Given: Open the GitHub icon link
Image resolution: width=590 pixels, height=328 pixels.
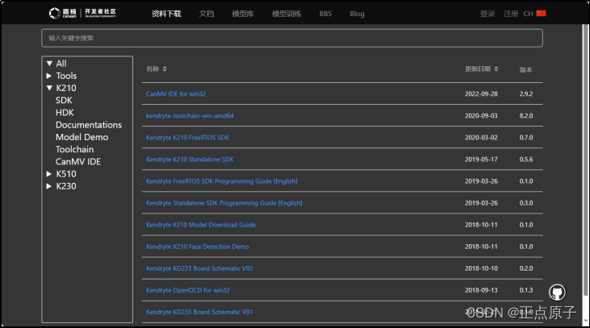Looking at the screenshot, I should 557,293.
